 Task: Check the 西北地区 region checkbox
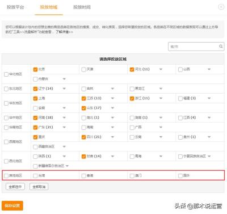(x=6, y=161)
